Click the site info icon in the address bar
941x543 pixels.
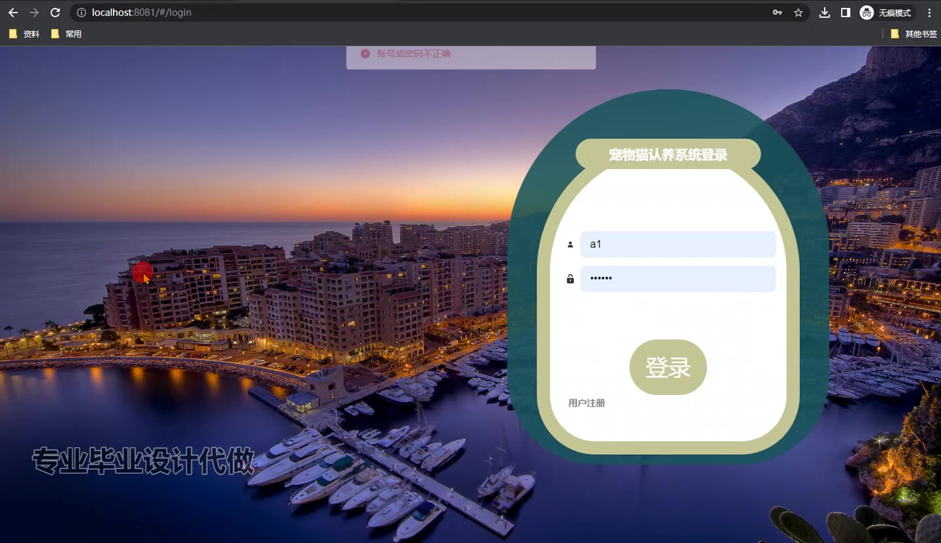click(x=81, y=12)
